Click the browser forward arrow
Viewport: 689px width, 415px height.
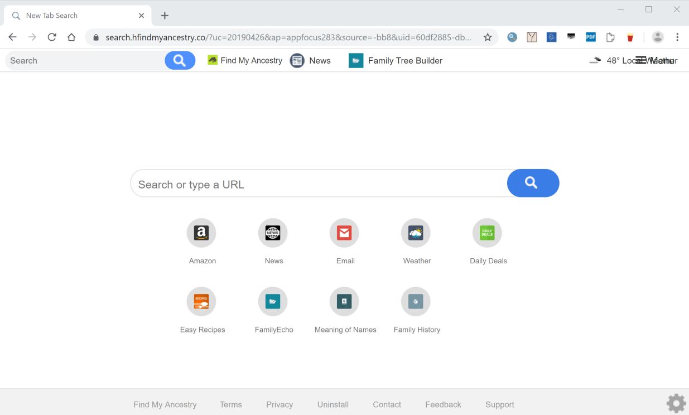[32, 37]
